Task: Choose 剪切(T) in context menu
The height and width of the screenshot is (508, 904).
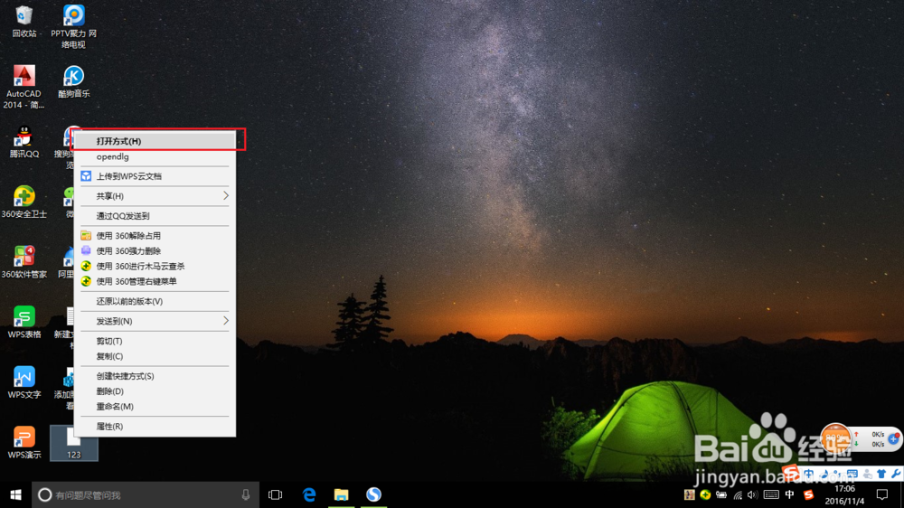Action: tap(155, 341)
